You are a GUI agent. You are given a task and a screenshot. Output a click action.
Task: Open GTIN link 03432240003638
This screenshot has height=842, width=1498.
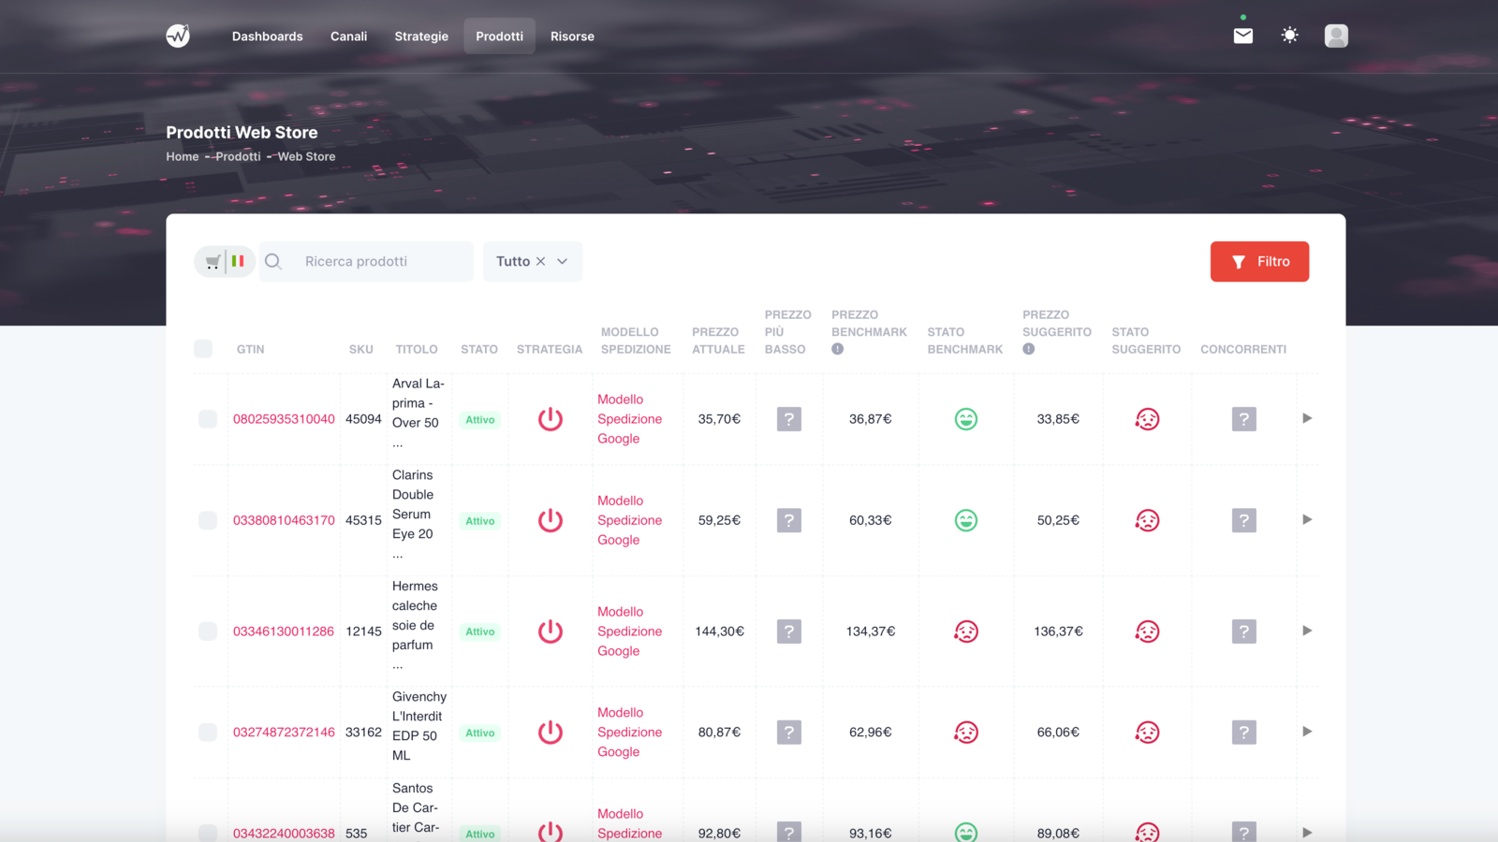(284, 834)
